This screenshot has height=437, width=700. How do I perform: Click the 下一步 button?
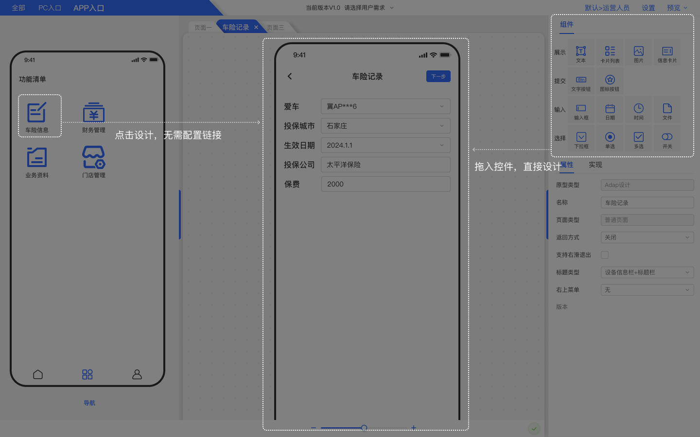pyautogui.click(x=438, y=76)
